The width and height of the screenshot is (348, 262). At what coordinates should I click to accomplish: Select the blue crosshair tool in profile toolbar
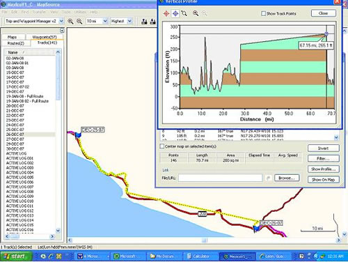point(175,13)
